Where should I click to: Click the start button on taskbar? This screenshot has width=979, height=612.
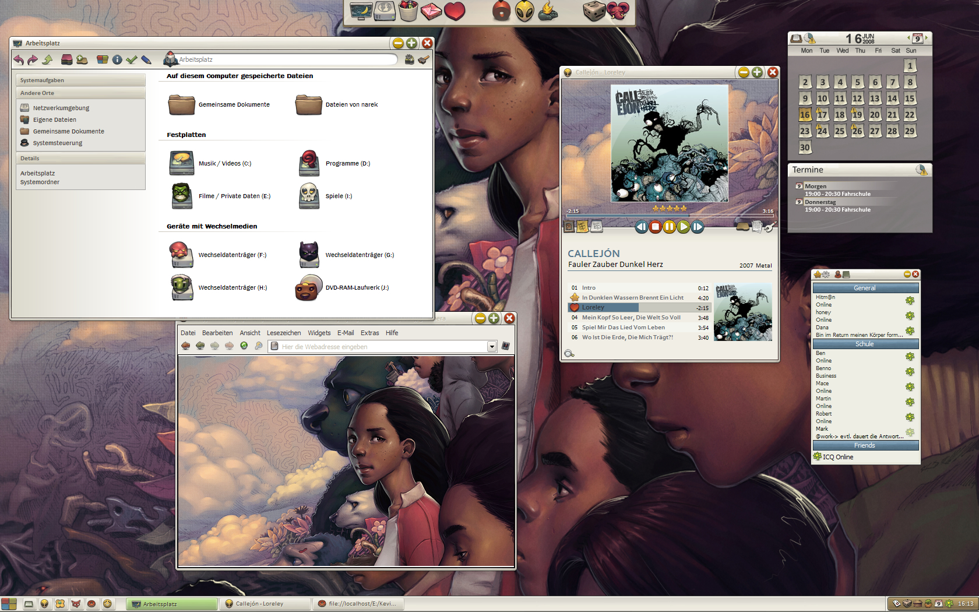coord(9,604)
